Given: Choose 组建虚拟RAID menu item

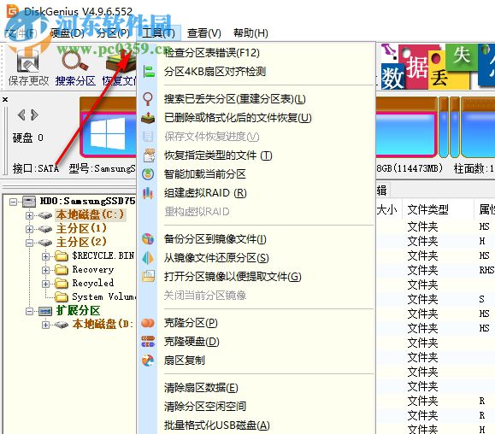Looking at the screenshot, I should pyautogui.click(x=256, y=193).
